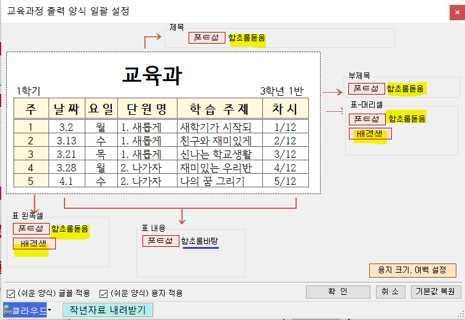The height and width of the screenshot is (320, 465).
Task: Click preview header cell 날 짜
Action: (67, 109)
